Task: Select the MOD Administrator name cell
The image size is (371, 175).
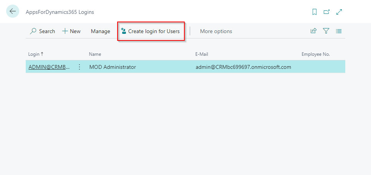Action: [113, 67]
